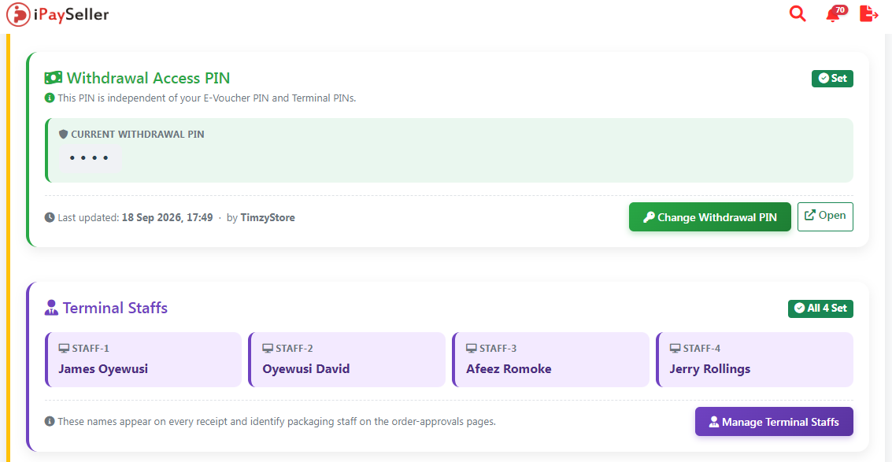The height and width of the screenshot is (462, 892).
Task: Click the green Set status badge
Action: (832, 79)
